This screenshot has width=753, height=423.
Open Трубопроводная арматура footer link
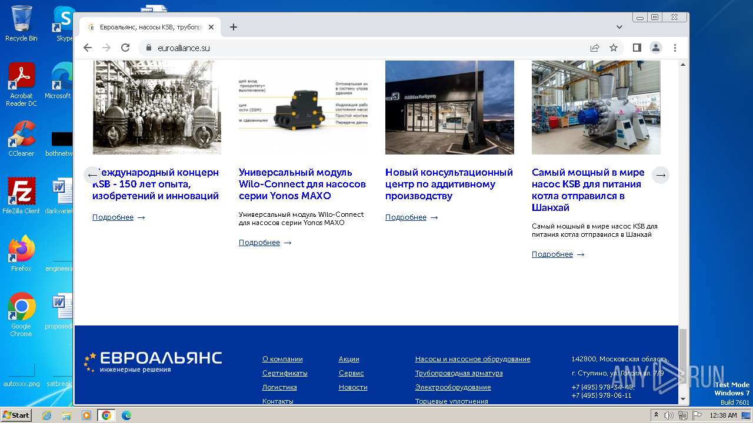tap(459, 373)
